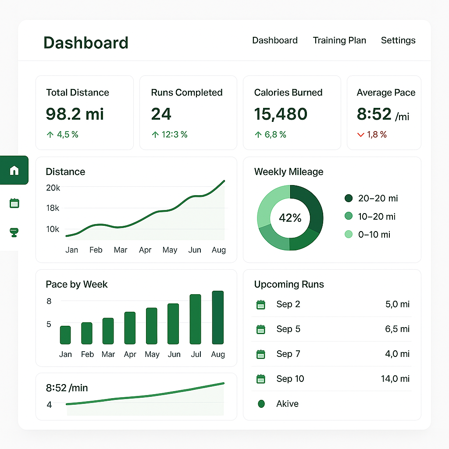Click the 20–20 mi legend color dot
The height and width of the screenshot is (449, 449).
tap(349, 198)
